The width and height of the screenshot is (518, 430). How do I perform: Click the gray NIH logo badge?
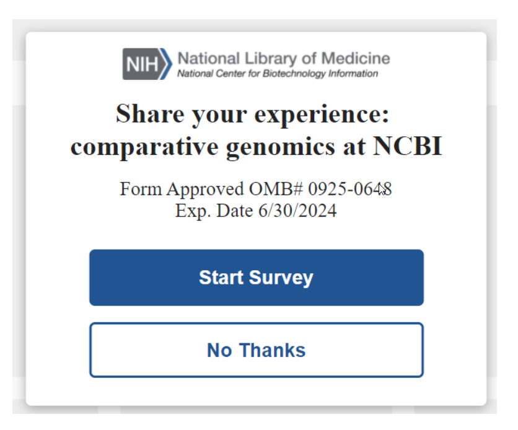[141, 64]
